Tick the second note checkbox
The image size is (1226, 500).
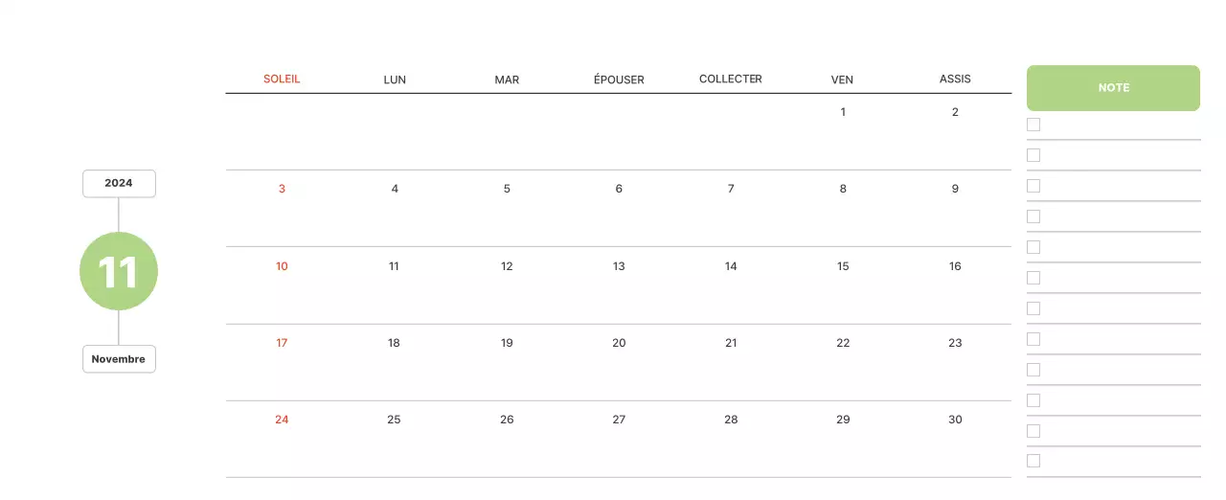pos(1033,155)
